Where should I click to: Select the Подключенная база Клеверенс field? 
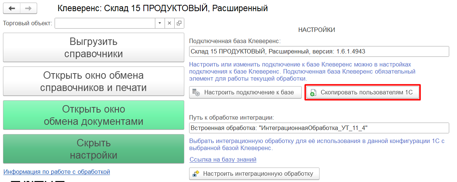(319, 51)
